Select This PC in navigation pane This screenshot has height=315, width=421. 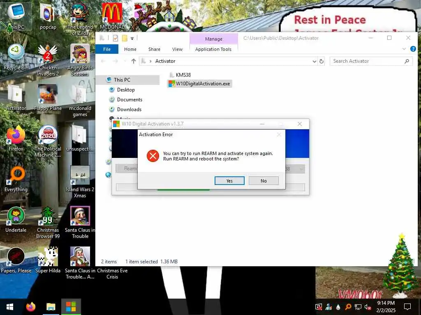[x=122, y=80]
